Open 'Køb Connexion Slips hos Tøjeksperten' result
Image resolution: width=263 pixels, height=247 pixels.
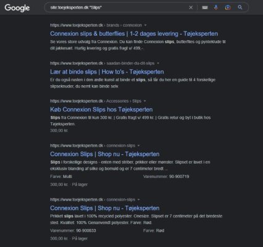(x=101, y=109)
